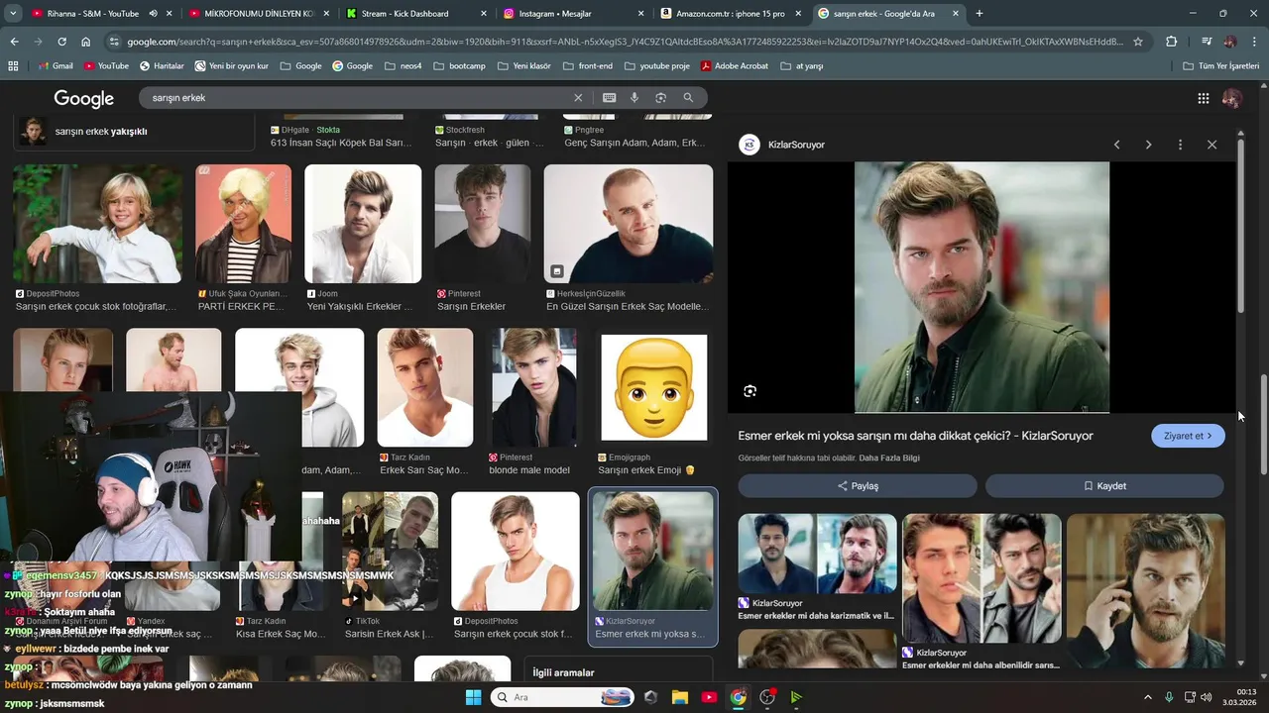Screen dimensions: 1269x713
Task: Search inside preview image with Lens
Action: pos(750,391)
